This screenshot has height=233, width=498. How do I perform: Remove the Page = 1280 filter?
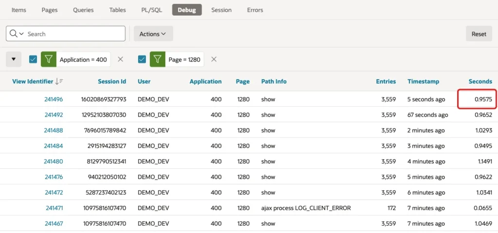[214, 59]
